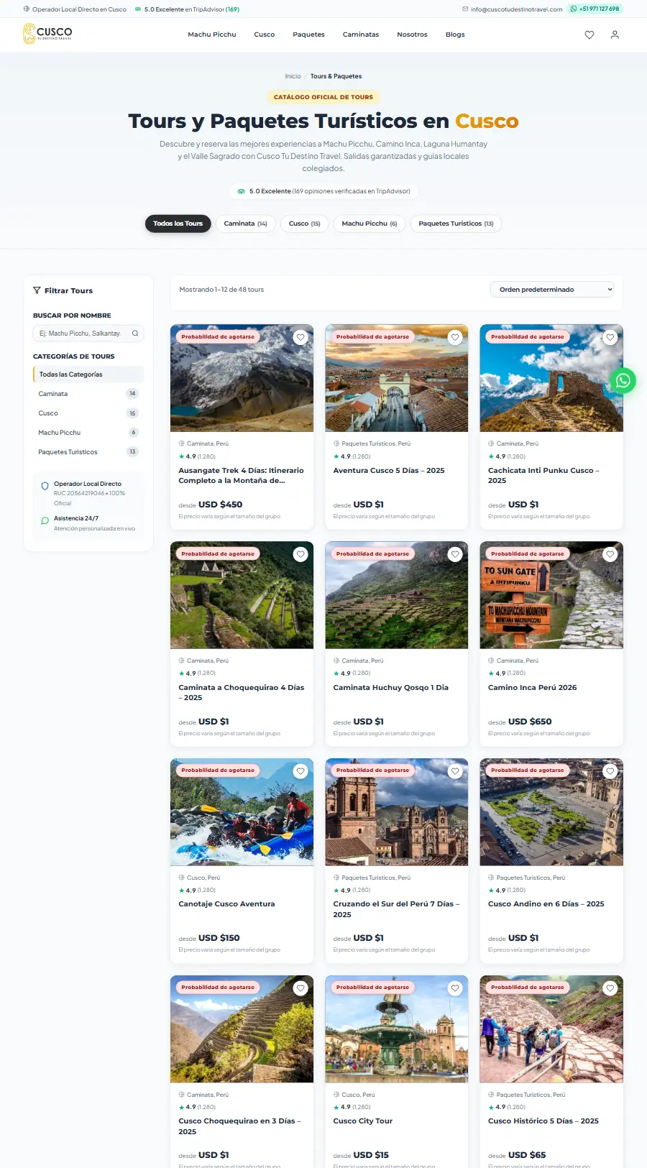The height and width of the screenshot is (1168, 647).
Task: Click the Operador Local Directo shield icon
Action: (x=45, y=486)
